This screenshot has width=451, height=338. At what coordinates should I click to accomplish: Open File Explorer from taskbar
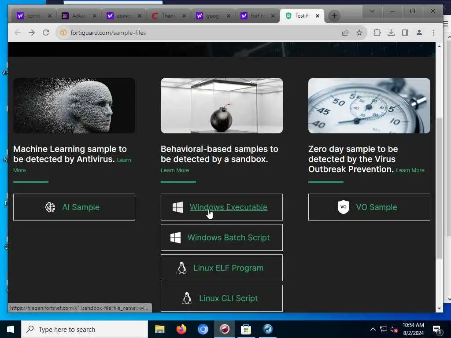[159, 329]
